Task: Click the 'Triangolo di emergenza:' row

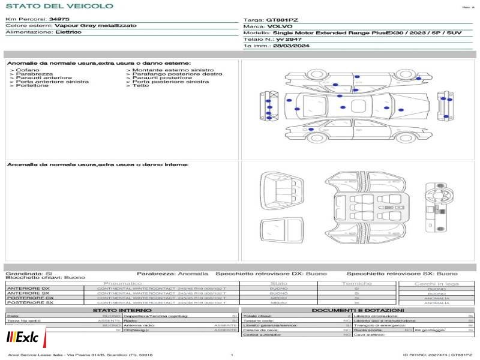Action: (413, 325)
